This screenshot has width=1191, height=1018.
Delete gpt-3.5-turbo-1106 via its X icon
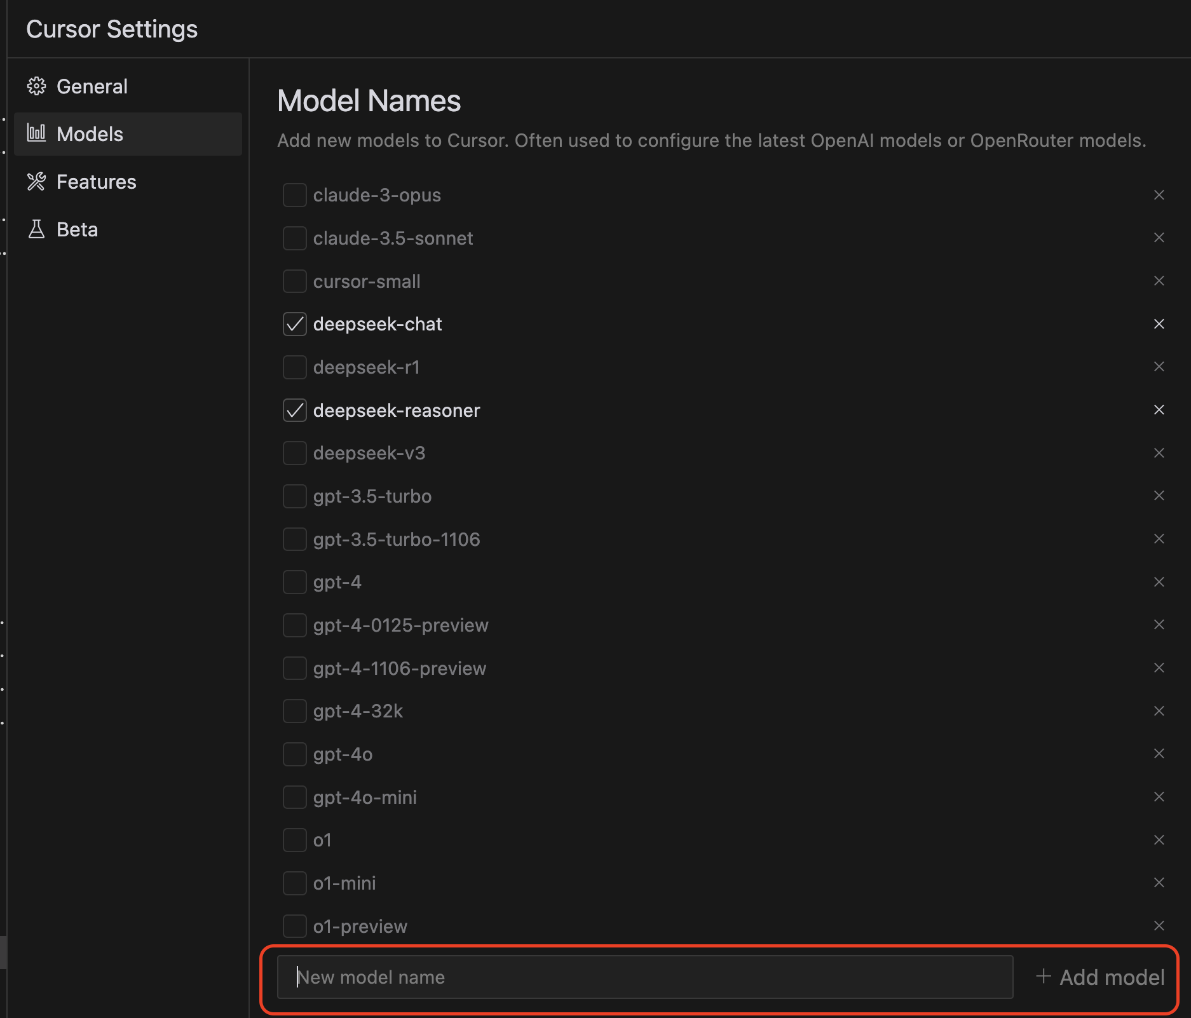[x=1159, y=539]
